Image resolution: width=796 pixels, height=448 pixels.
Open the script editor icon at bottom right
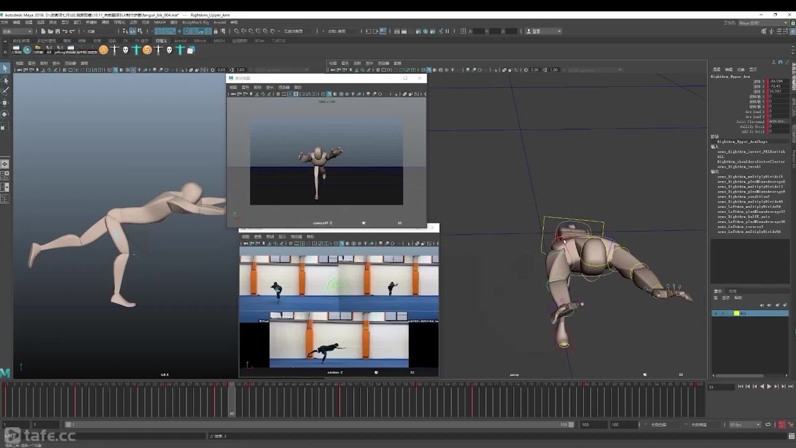792,436
